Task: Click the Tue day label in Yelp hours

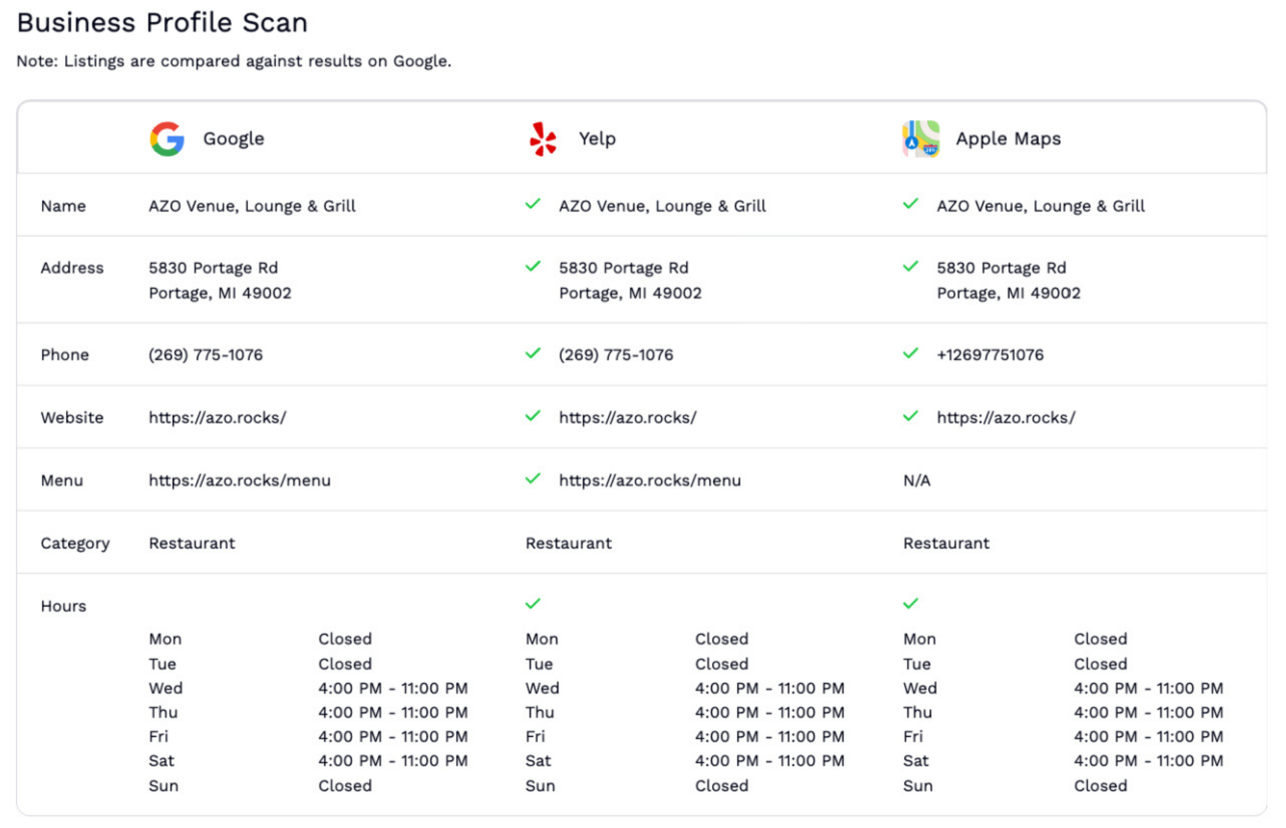Action: [x=539, y=664]
